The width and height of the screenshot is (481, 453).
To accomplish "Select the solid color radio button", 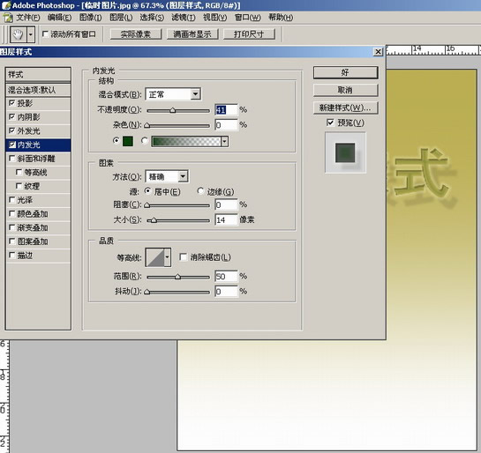I will (x=116, y=141).
